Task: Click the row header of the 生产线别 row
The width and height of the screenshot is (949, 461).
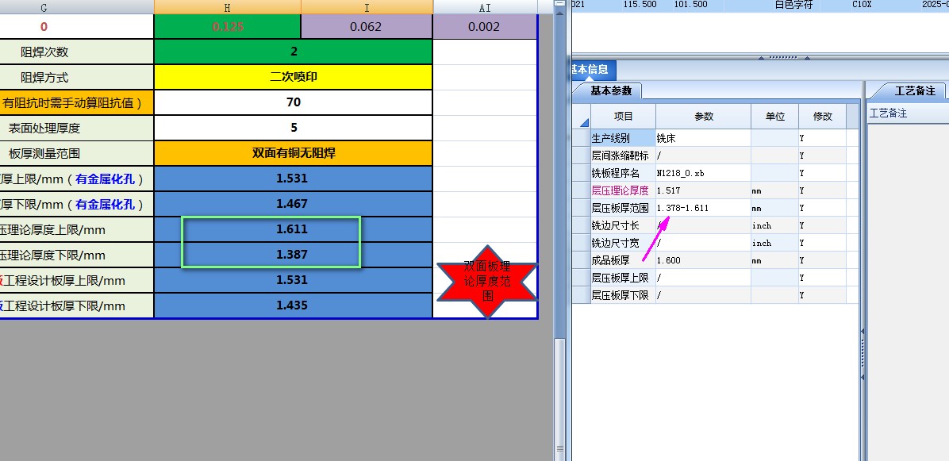Action: coord(582,138)
